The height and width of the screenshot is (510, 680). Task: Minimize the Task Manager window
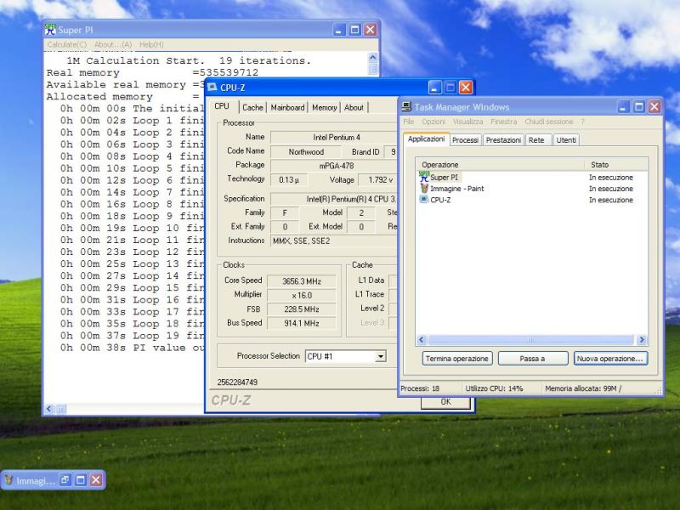623,107
